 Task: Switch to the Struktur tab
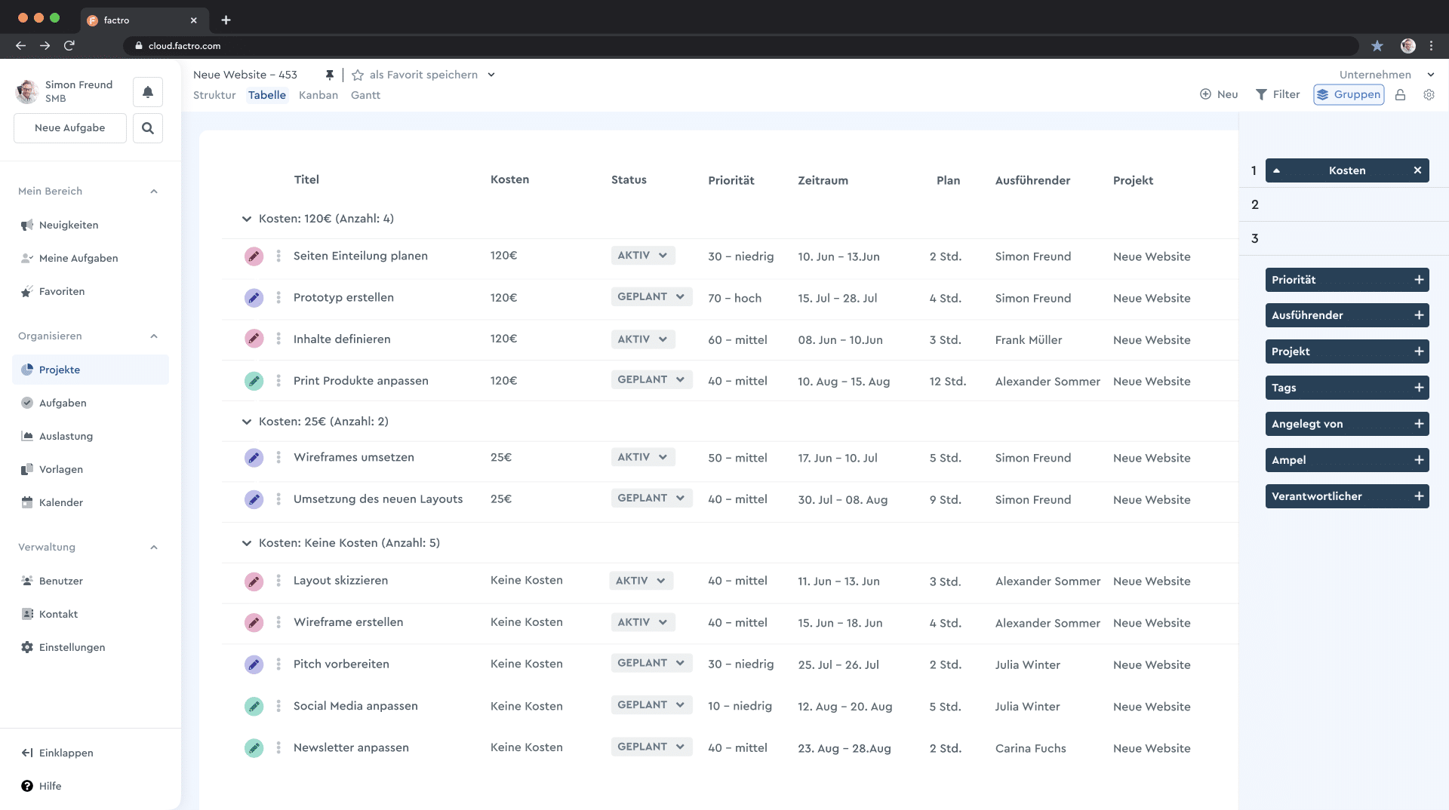pos(214,95)
